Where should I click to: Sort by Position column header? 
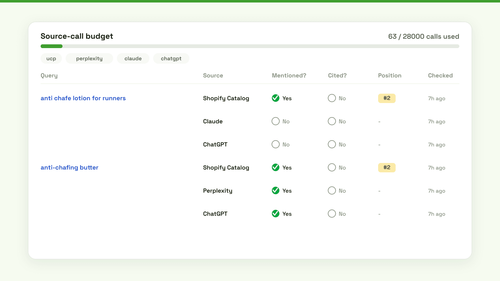click(x=390, y=76)
